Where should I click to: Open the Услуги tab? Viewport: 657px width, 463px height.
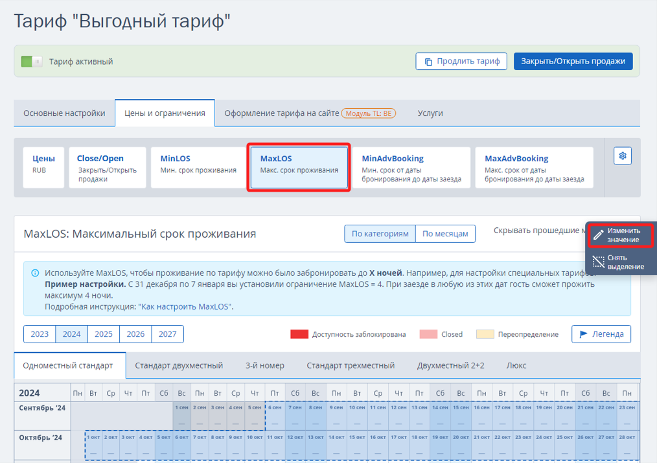tap(430, 113)
